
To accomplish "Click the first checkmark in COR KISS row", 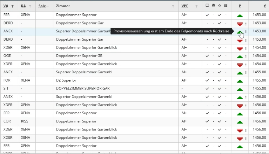I will 207,121.
